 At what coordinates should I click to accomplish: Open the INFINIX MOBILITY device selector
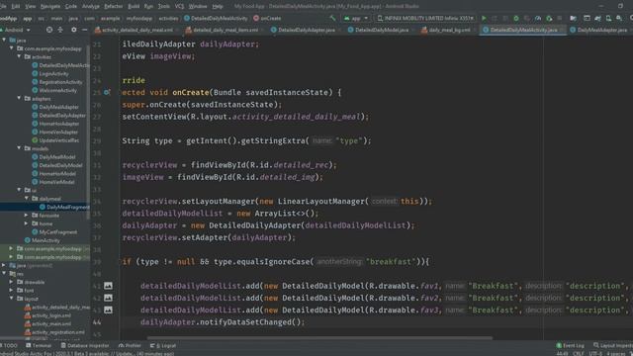425,18
